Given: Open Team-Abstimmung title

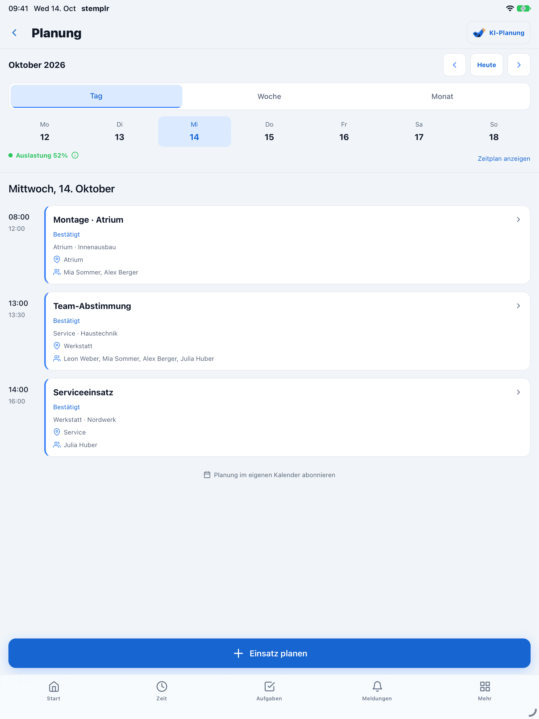Looking at the screenshot, I should pos(92,306).
